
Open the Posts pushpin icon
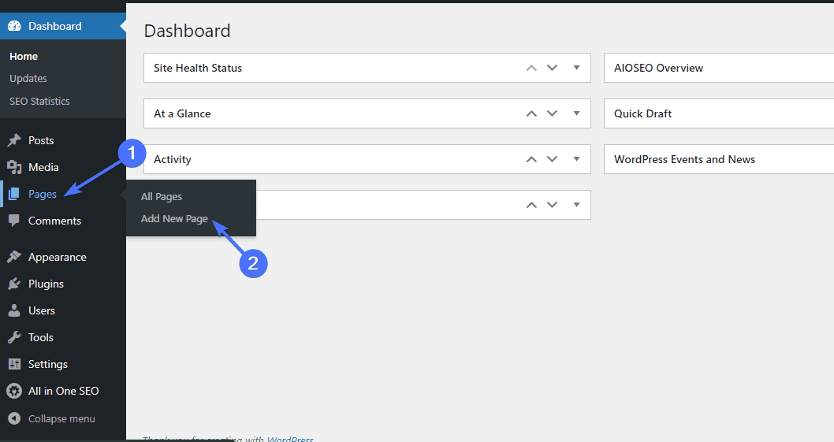[x=14, y=140]
